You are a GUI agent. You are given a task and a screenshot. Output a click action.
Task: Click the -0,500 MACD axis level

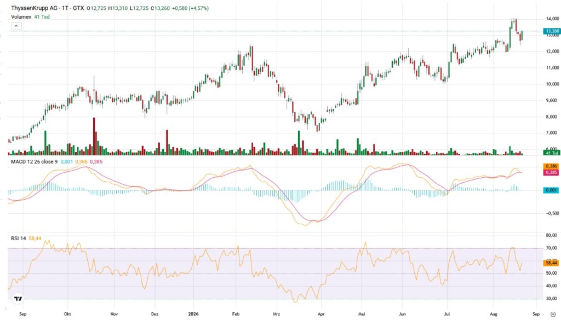click(x=552, y=213)
